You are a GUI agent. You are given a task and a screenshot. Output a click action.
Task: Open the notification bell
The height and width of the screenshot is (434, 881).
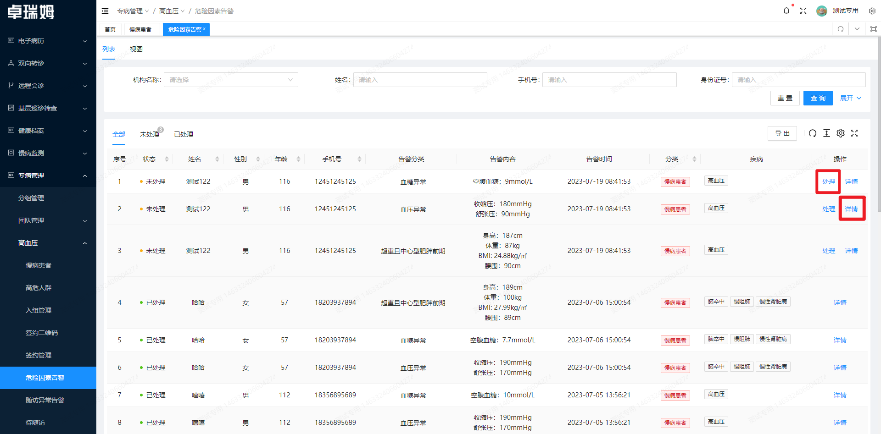[x=786, y=11]
